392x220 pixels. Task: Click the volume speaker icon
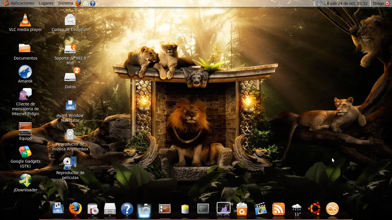[326, 3]
